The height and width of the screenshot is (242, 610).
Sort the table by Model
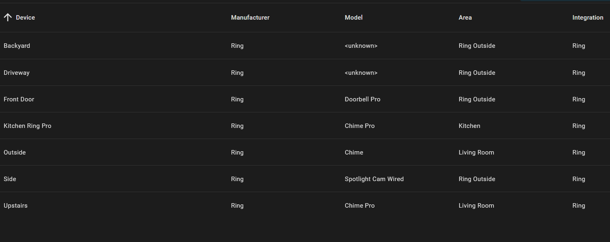pyautogui.click(x=353, y=17)
